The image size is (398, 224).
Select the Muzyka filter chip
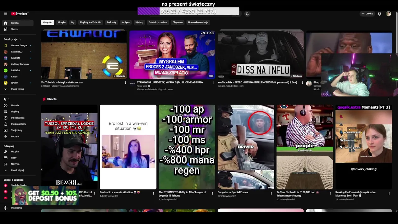62,22
